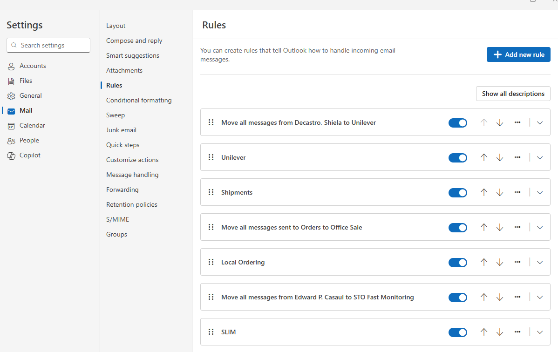Viewport: 558px width, 352px height.
Task: Open more options for Local Ordering rule
Action: click(517, 262)
